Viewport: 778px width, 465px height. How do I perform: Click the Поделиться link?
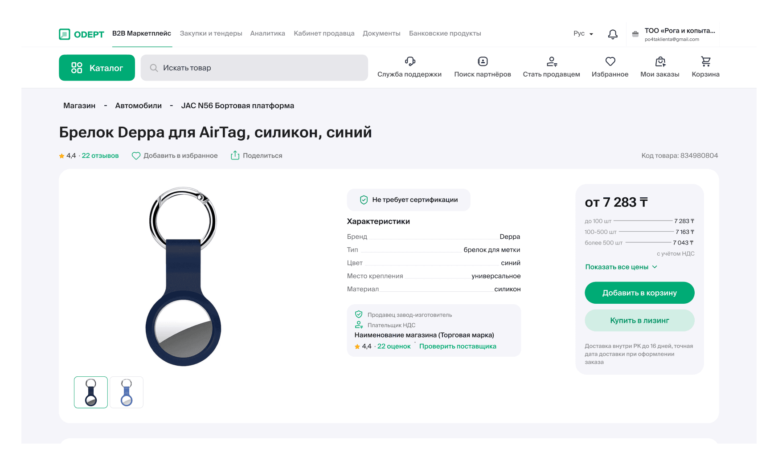(262, 155)
